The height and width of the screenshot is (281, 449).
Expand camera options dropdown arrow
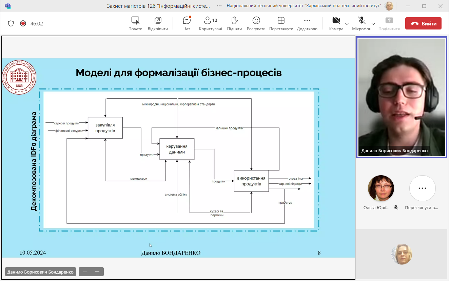point(347,24)
